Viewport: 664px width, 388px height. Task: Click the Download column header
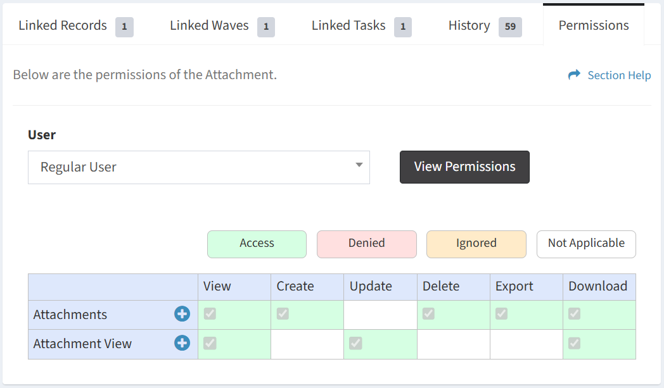(x=599, y=287)
